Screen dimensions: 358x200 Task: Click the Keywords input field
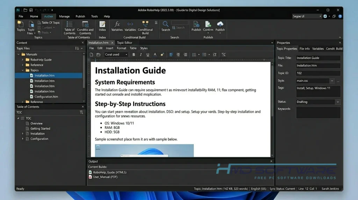pyautogui.click(x=318, y=113)
